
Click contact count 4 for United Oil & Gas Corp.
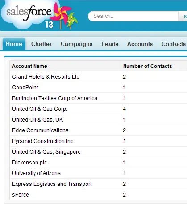click(125, 109)
